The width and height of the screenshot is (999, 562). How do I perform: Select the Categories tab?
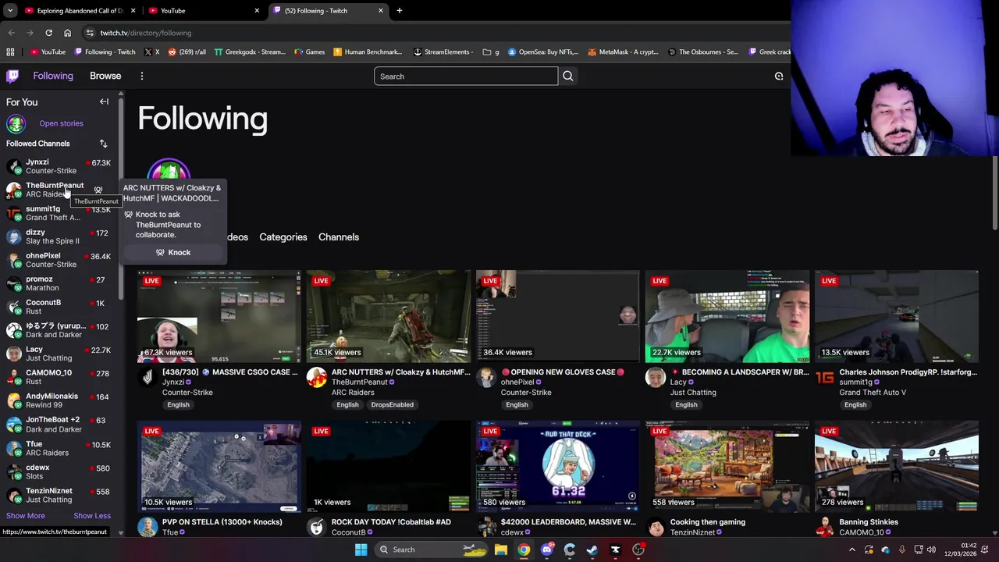click(x=283, y=237)
